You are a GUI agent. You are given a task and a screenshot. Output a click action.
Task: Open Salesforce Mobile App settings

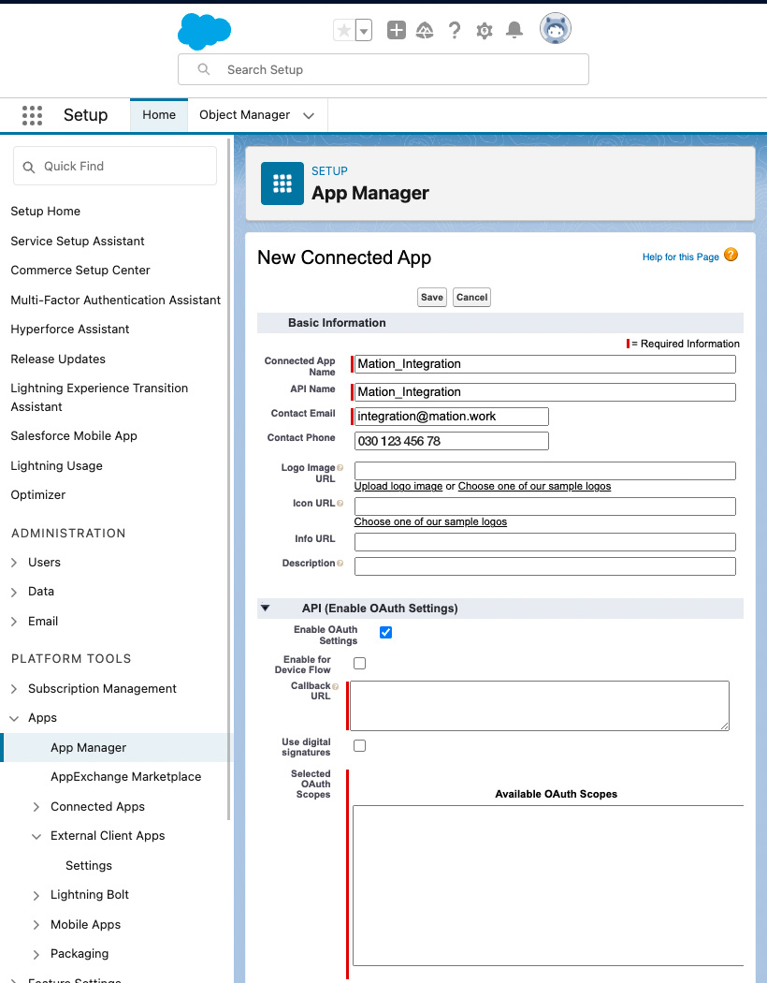pos(74,435)
